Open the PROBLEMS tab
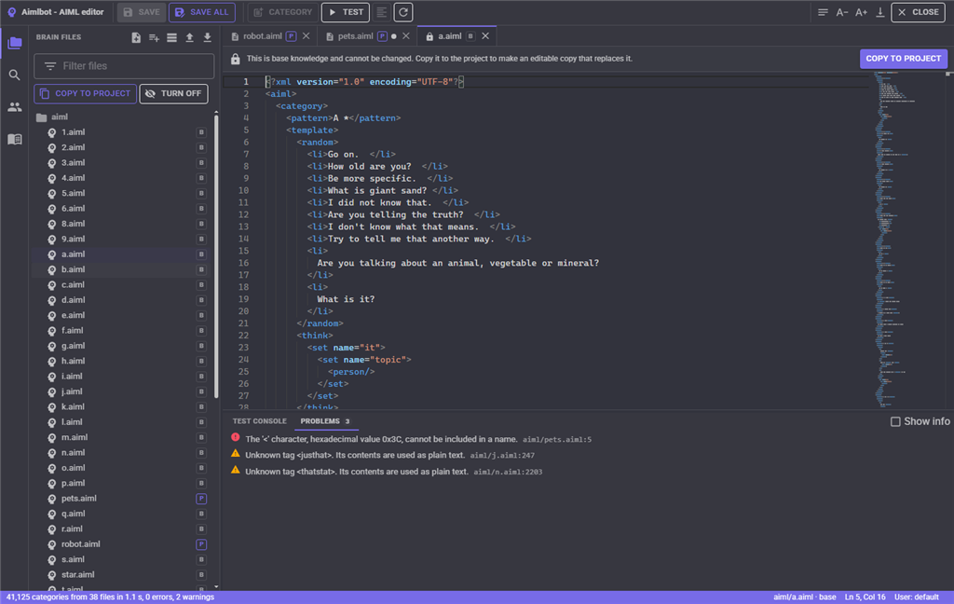The height and width of the screenshot is (604, 954). [325, 421]
